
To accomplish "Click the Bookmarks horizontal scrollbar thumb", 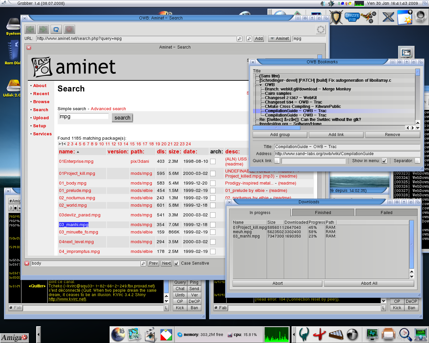I will coord(277,128).
